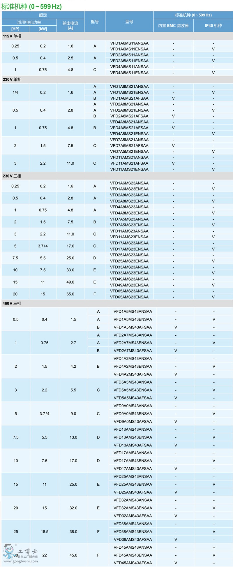The width and height of the screenshot is (233, 567).
Task: Select the 型号 column header
Action: (129, 22)
